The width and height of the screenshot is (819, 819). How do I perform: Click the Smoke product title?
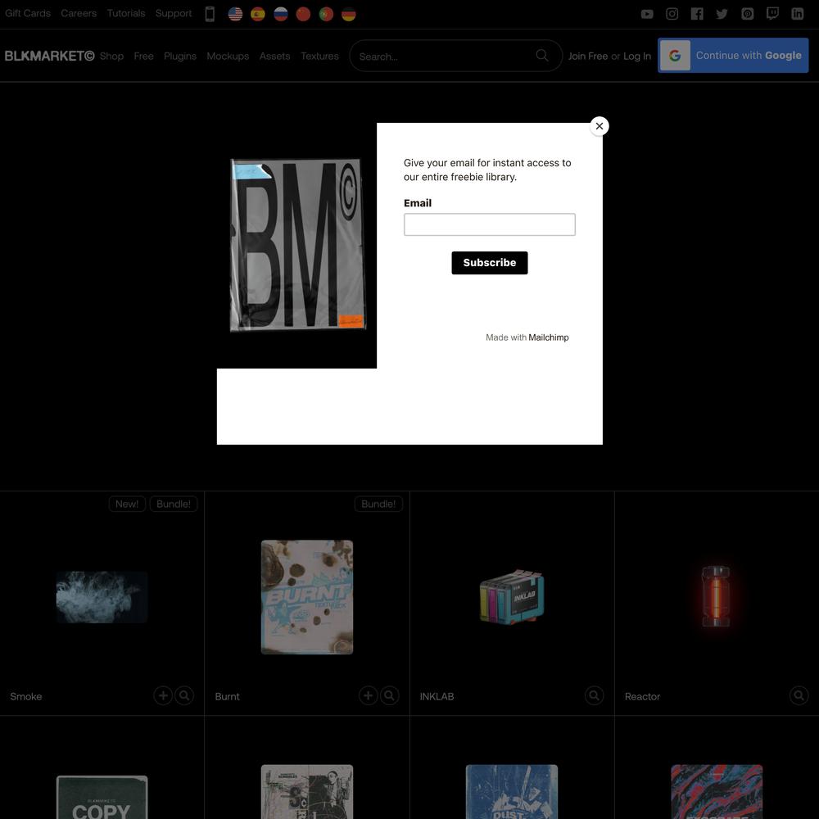[26, 696]
